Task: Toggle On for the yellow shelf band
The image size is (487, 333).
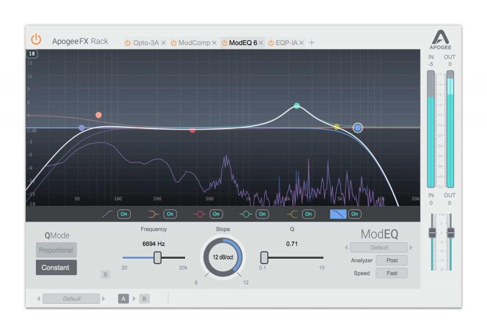Action: pos(309,214)
